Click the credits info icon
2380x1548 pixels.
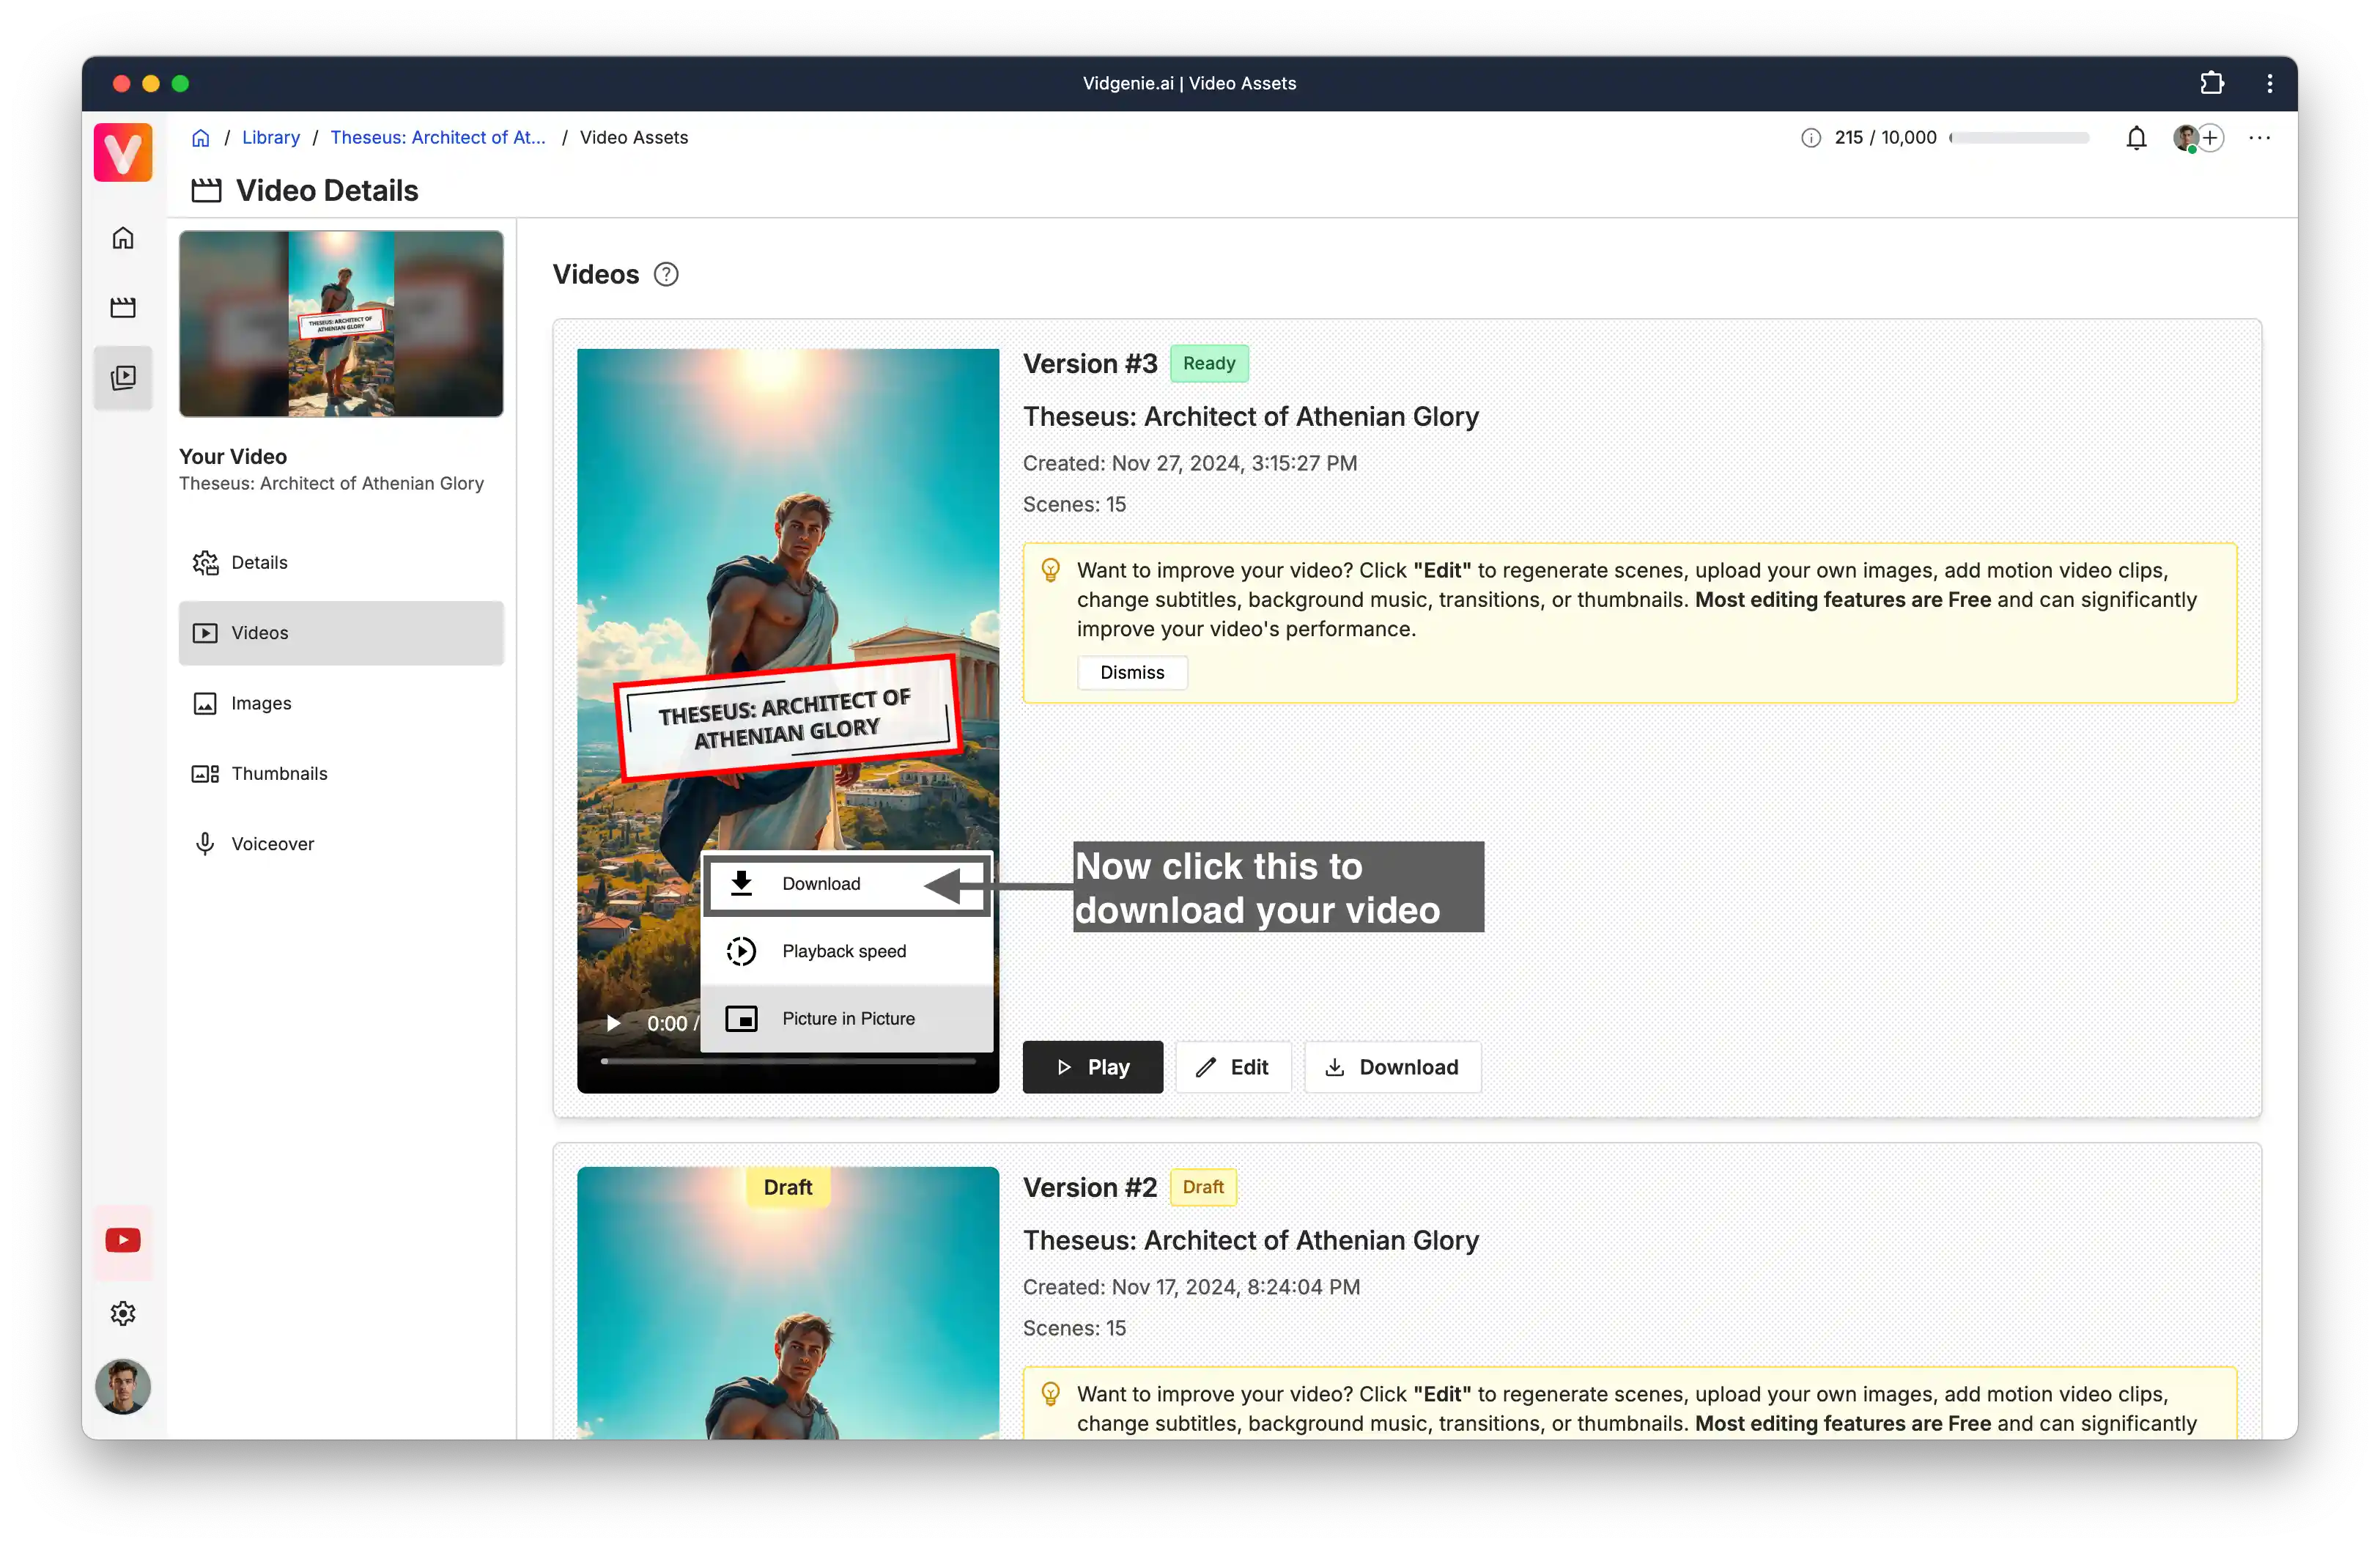(x=1810, y=137)
